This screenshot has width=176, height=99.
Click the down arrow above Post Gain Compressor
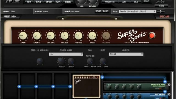point(165,82)
